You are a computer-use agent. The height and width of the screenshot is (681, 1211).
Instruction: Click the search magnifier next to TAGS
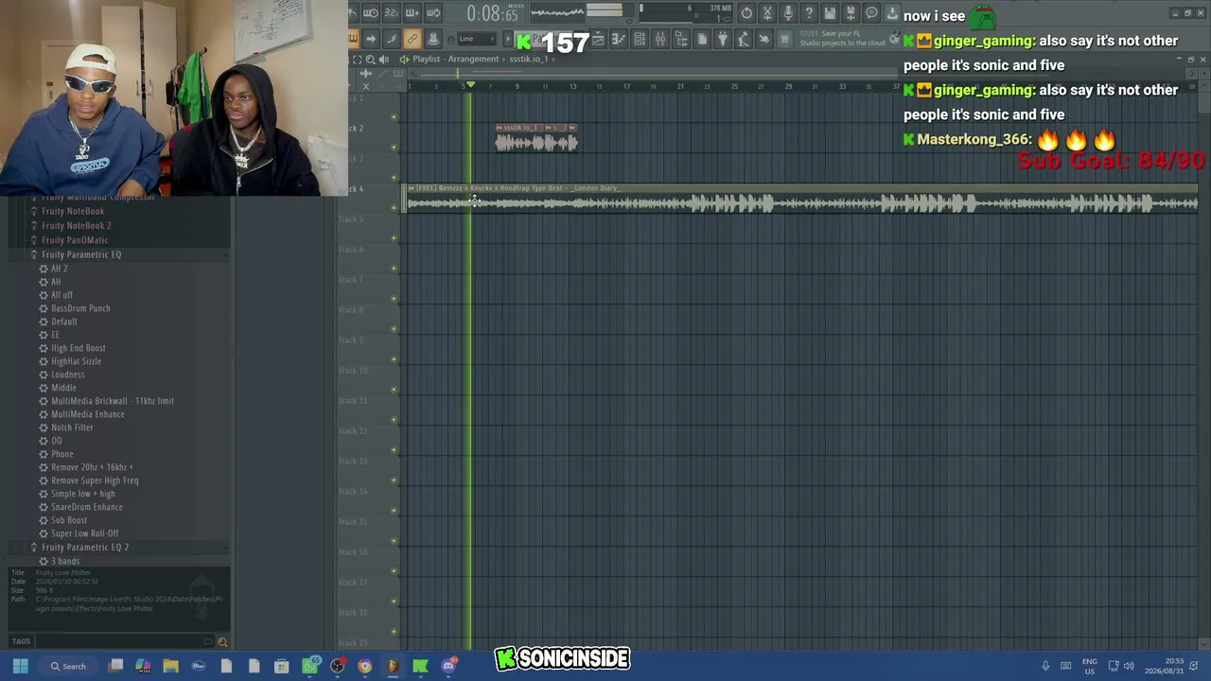pos(222,642)
